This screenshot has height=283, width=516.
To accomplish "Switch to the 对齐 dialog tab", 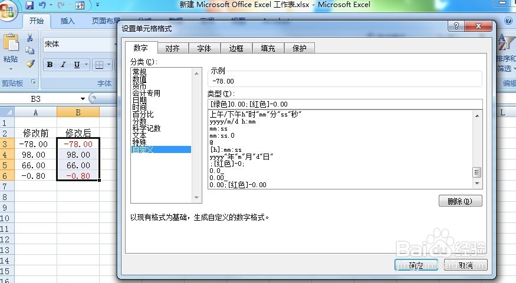I will coord(172,48).
